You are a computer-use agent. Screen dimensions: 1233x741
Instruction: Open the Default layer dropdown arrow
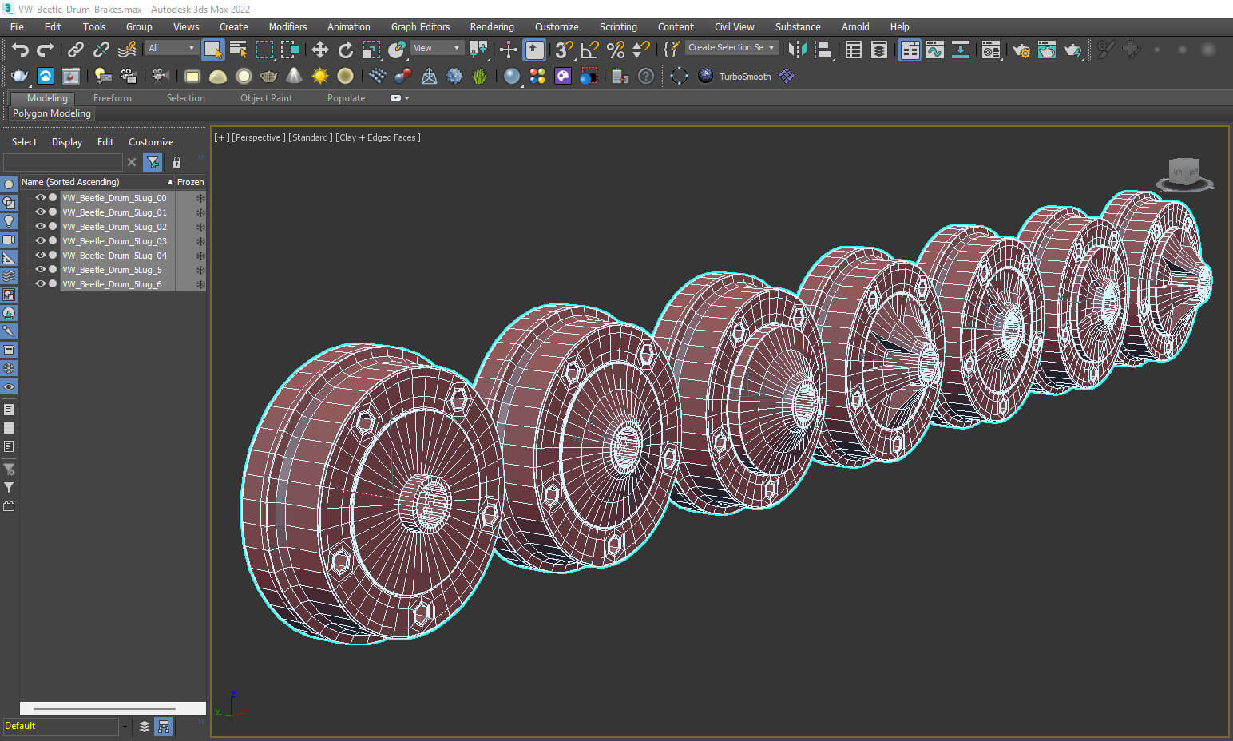pos(125,727)
